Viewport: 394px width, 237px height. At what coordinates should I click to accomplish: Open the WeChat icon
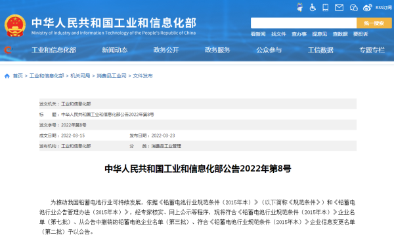353,7
